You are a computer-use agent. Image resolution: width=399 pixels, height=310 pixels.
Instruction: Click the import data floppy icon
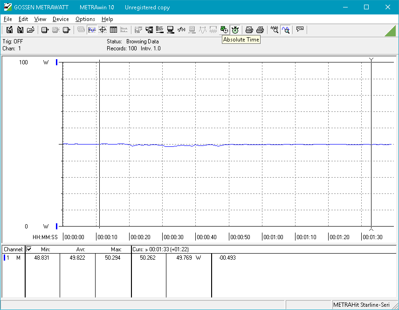(20, 30)
